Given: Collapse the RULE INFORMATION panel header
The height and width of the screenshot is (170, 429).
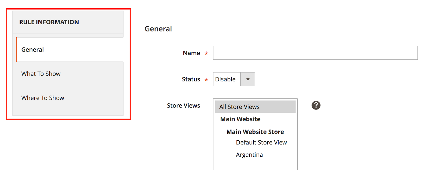Looking at the screenshot, I should [68, 22].
